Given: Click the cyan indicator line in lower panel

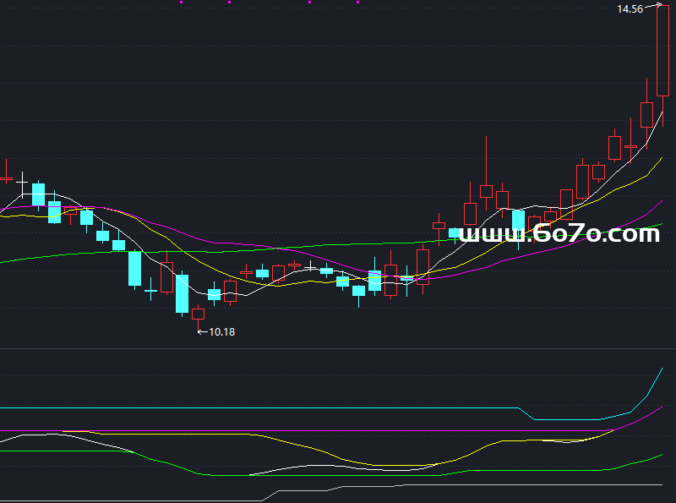Looking at the screenshot, I should tap(253, 407).
